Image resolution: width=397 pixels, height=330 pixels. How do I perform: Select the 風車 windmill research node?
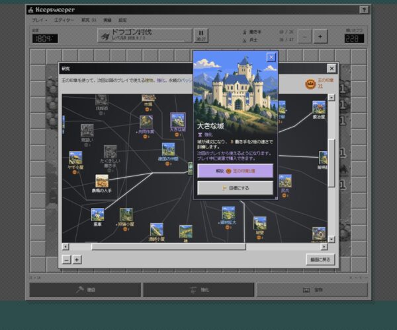97,214
